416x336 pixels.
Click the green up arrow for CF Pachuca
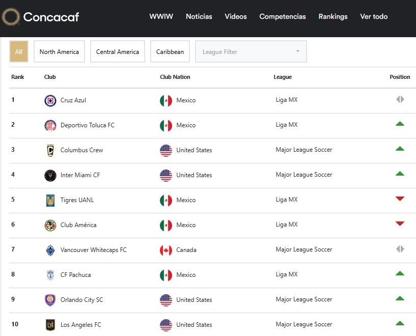[x=400, y=273]
